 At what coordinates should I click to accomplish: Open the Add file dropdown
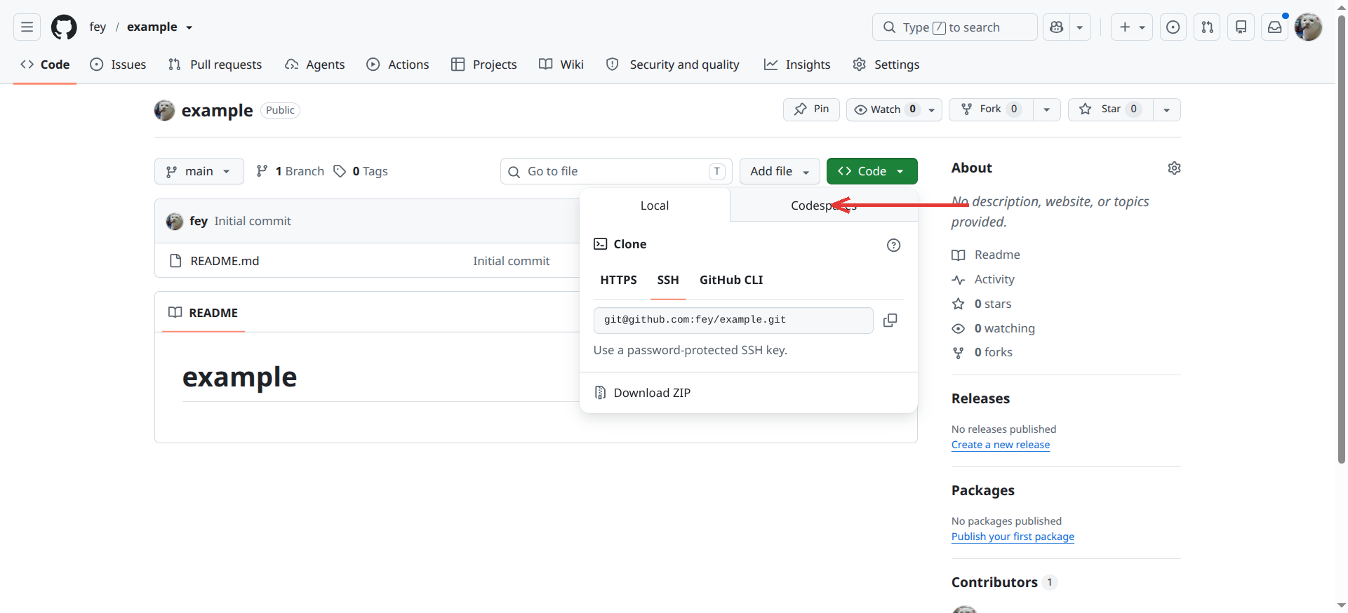(780, 171)
